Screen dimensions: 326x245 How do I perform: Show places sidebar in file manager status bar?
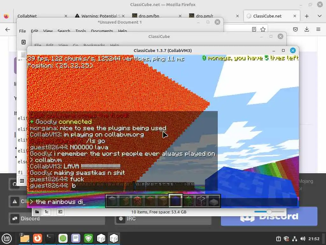[x=37, y=212]
